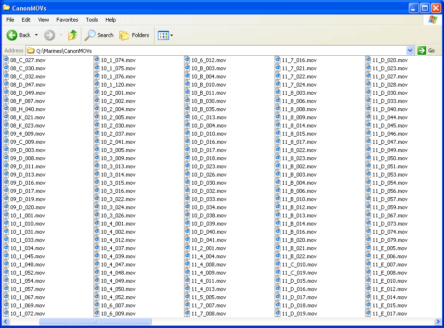The height and width of the screenshot is (328, 444).
Task: Select the 08_K_021.mov file icon
Action: point(6,117)
